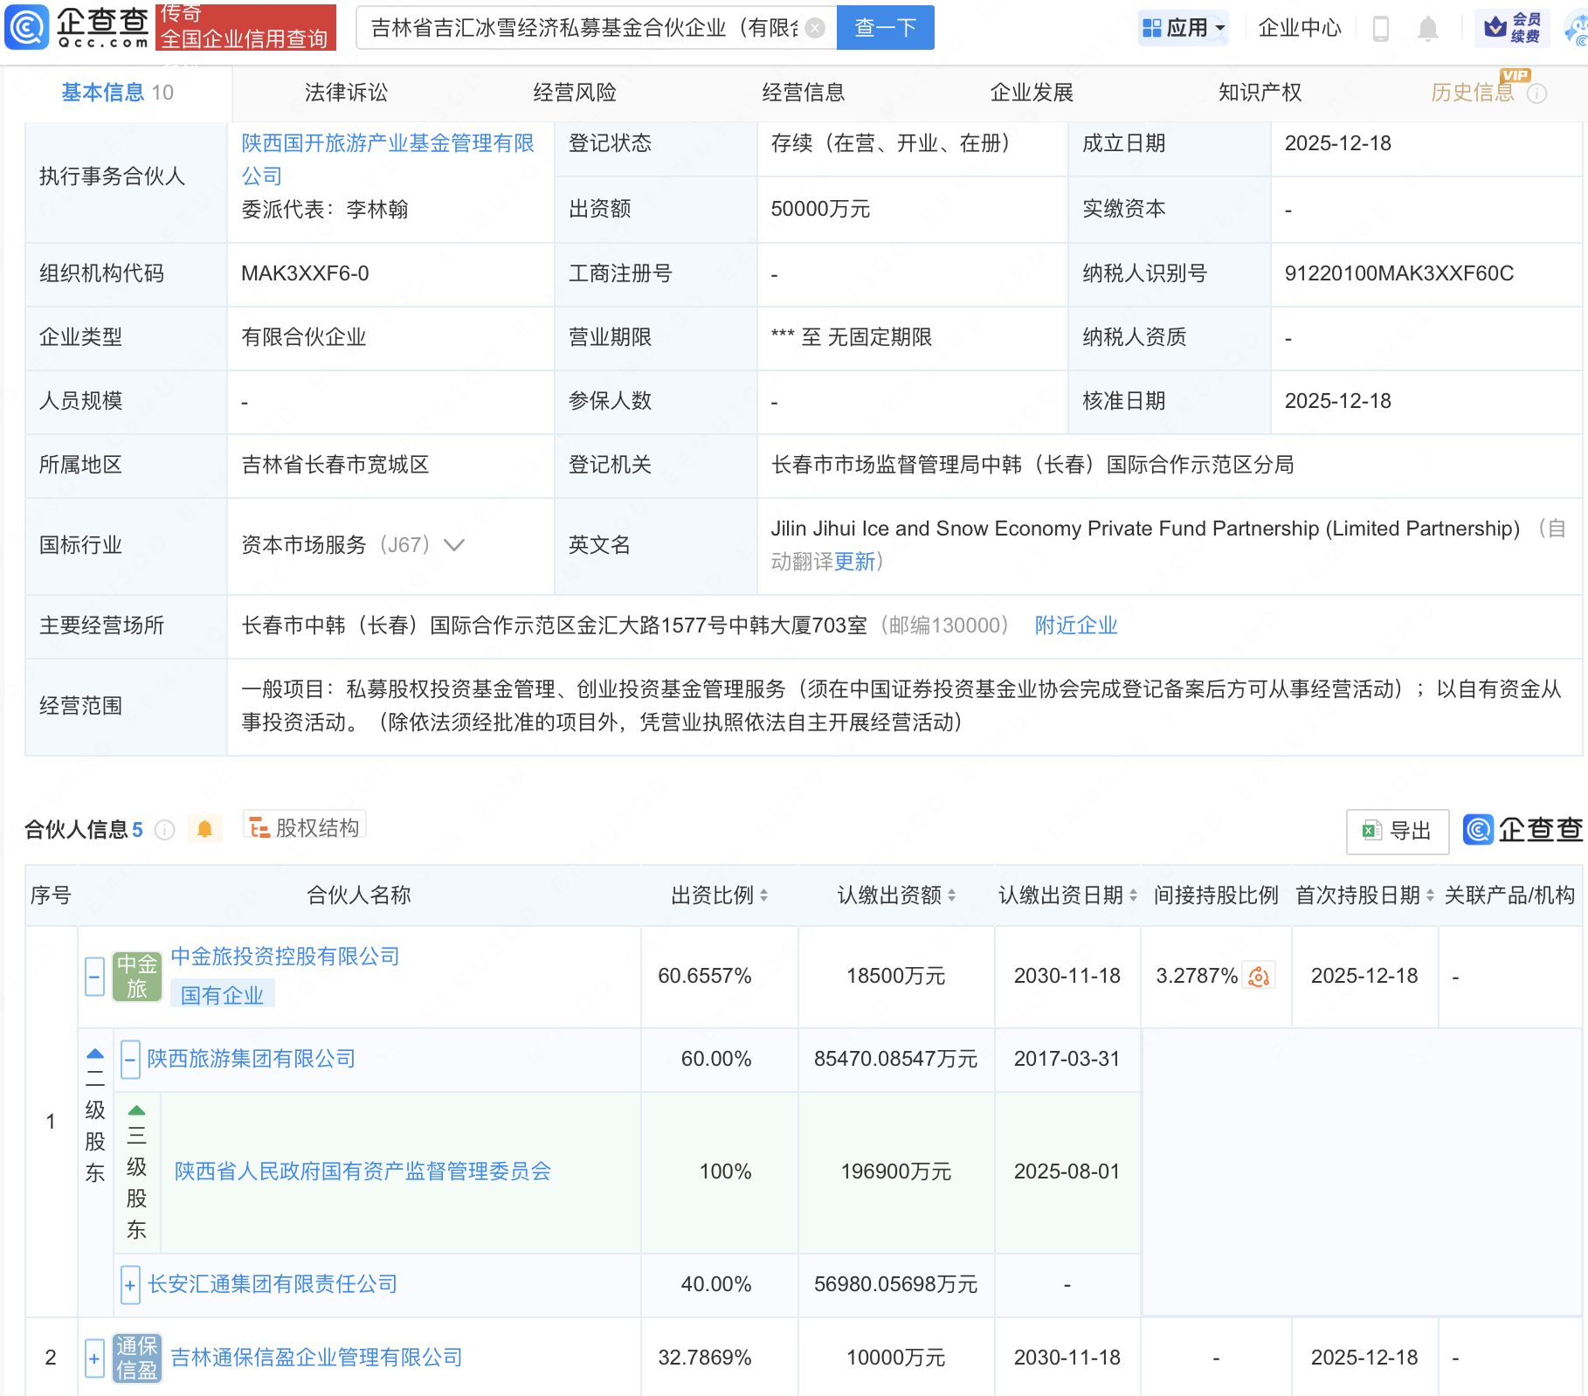1588x1396 pixels.
Task: Expand the 吉林通保信盈 partner node
Action: (x=93, y=1357)
